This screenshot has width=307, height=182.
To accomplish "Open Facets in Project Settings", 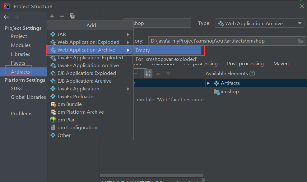I will coord(18,63).
